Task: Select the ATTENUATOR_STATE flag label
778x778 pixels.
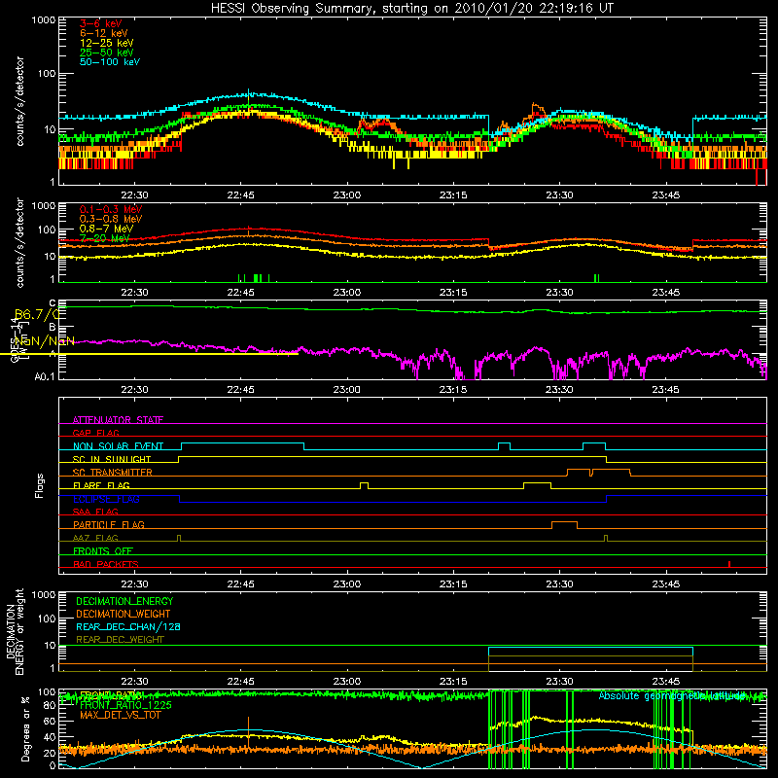Action: tap(118, 420)
